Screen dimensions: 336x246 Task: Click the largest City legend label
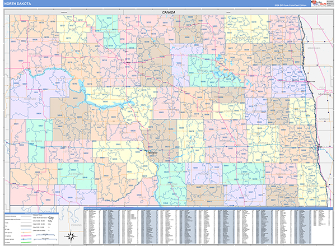tap(51, 217)
